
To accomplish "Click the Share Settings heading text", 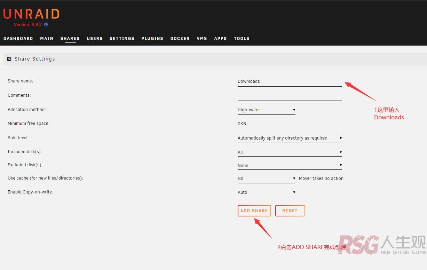I will click(35, 59).
